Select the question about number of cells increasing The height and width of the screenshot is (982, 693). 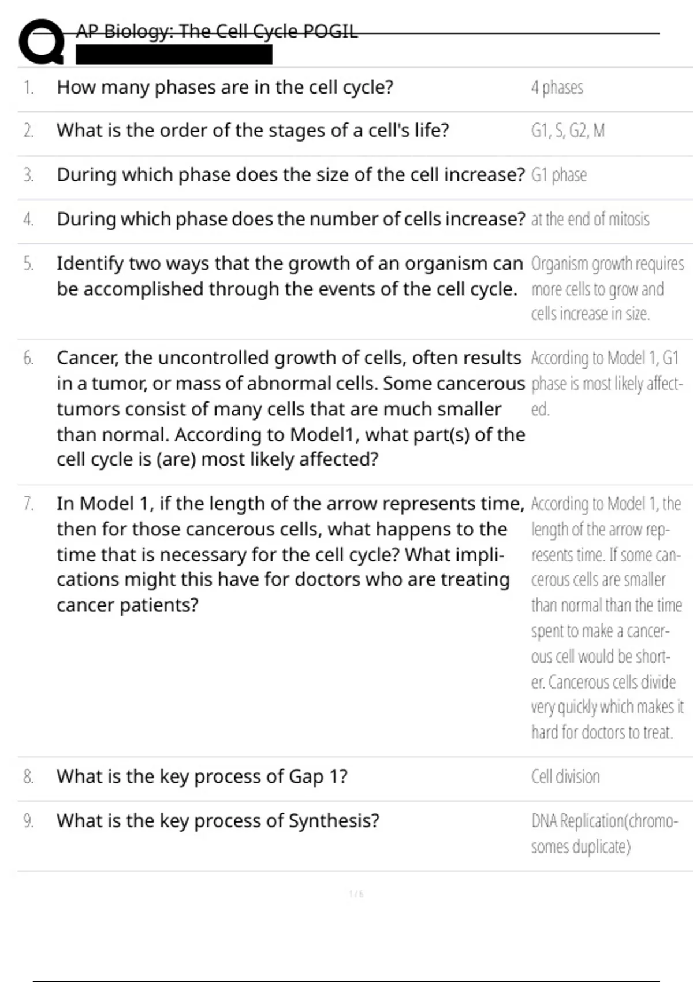tap(290, 219)
